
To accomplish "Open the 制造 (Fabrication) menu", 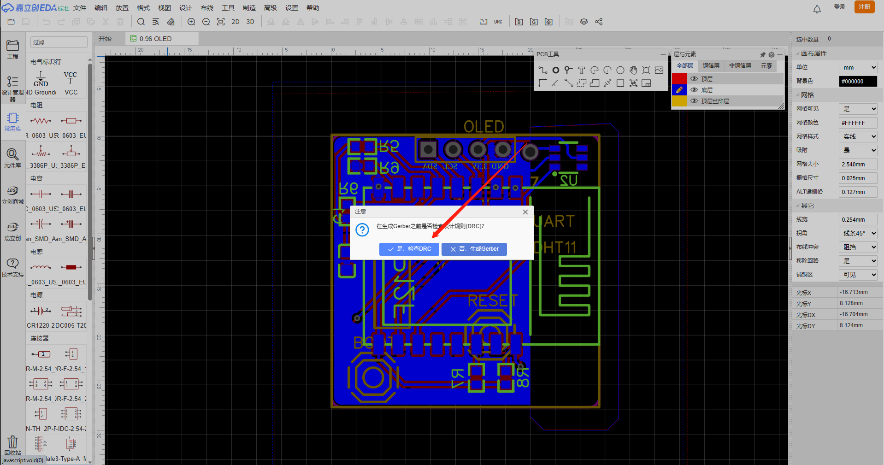I will coord(249,8).
